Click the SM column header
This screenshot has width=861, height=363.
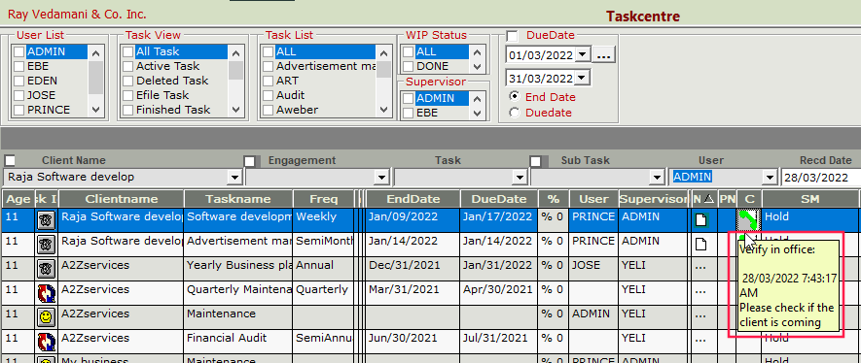(810, 199)
